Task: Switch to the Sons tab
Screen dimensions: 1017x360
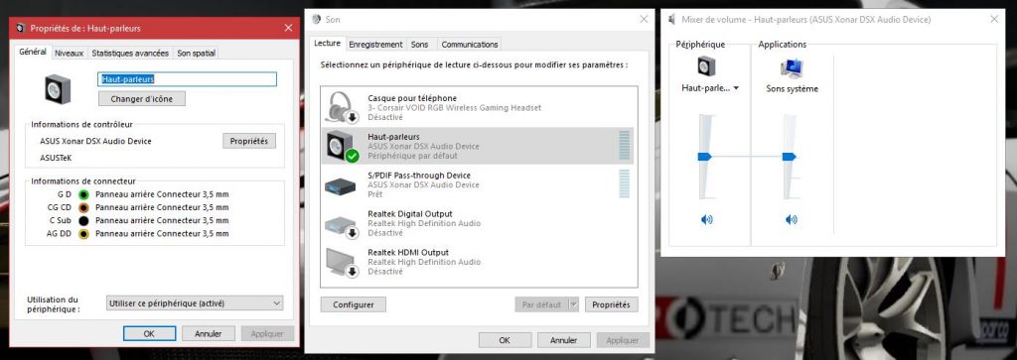Action: click(420, 44)
